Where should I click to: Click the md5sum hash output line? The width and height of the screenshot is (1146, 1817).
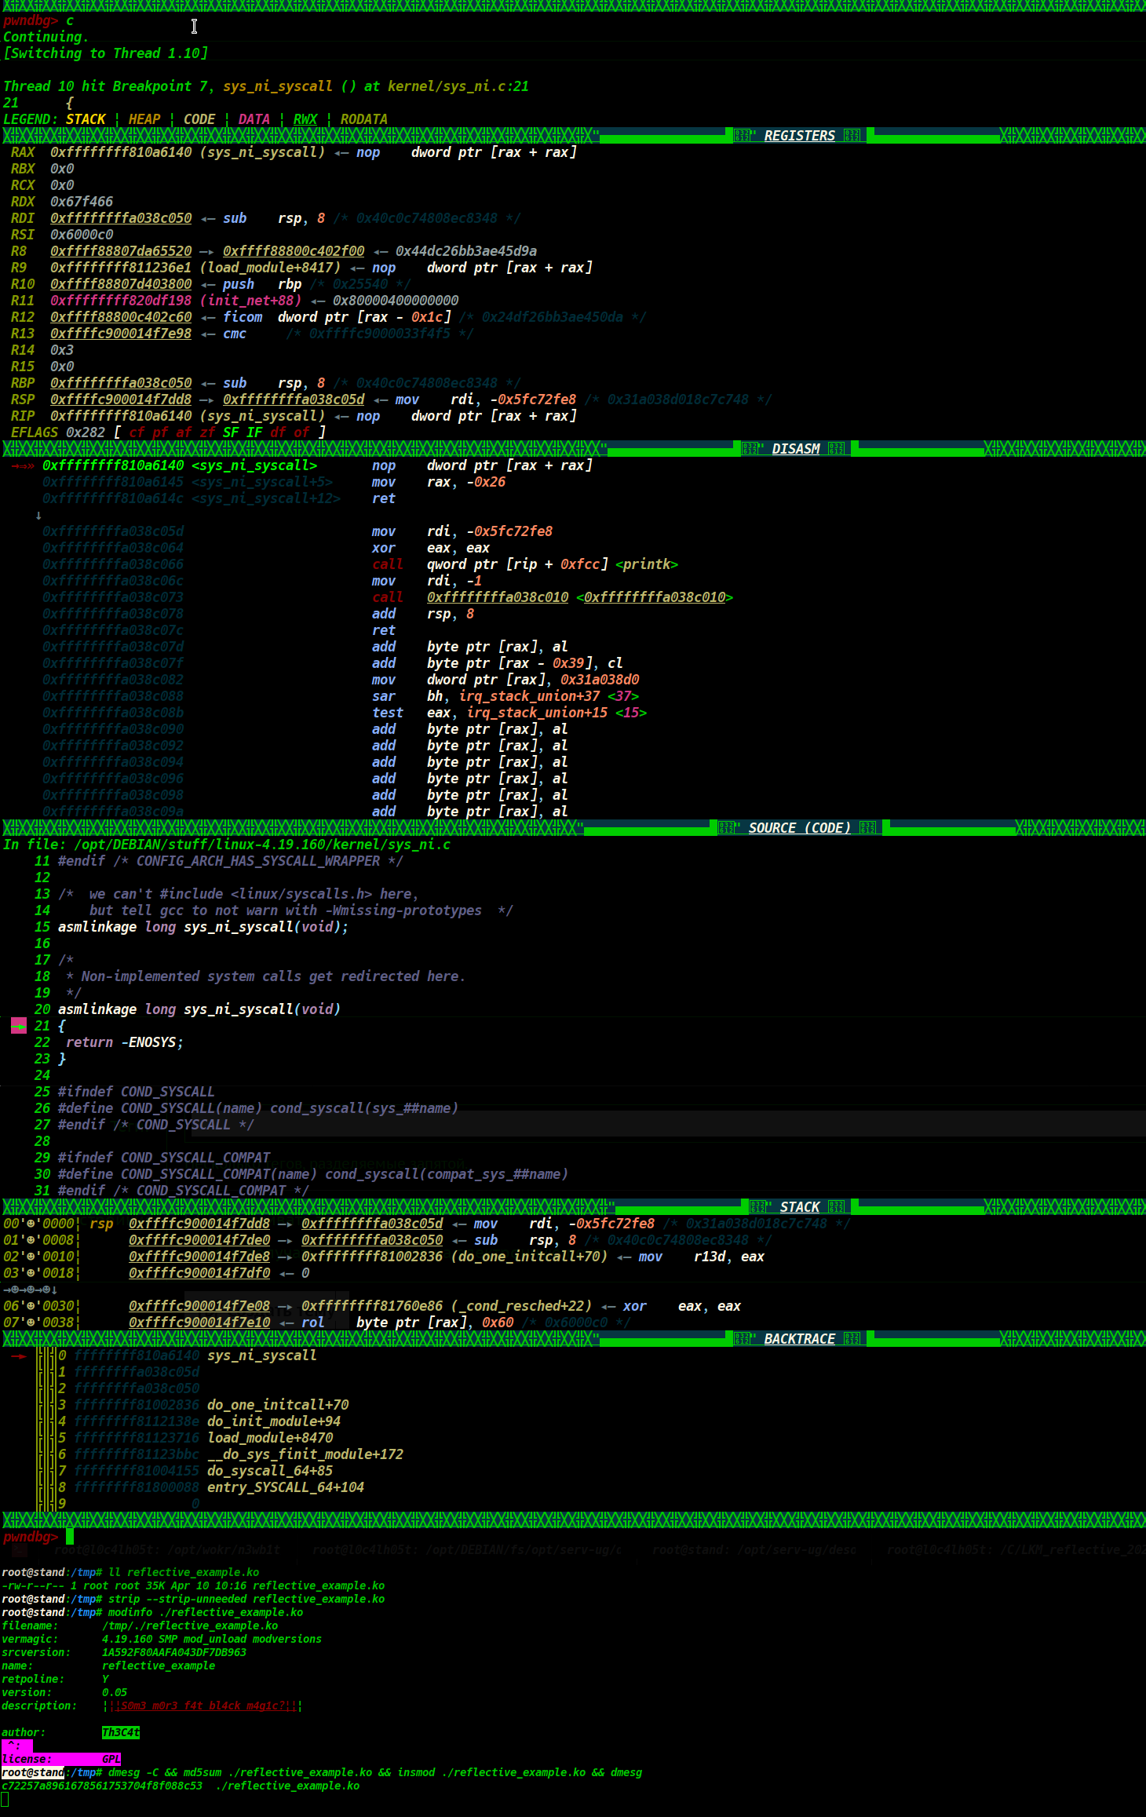pos(181,1786)
